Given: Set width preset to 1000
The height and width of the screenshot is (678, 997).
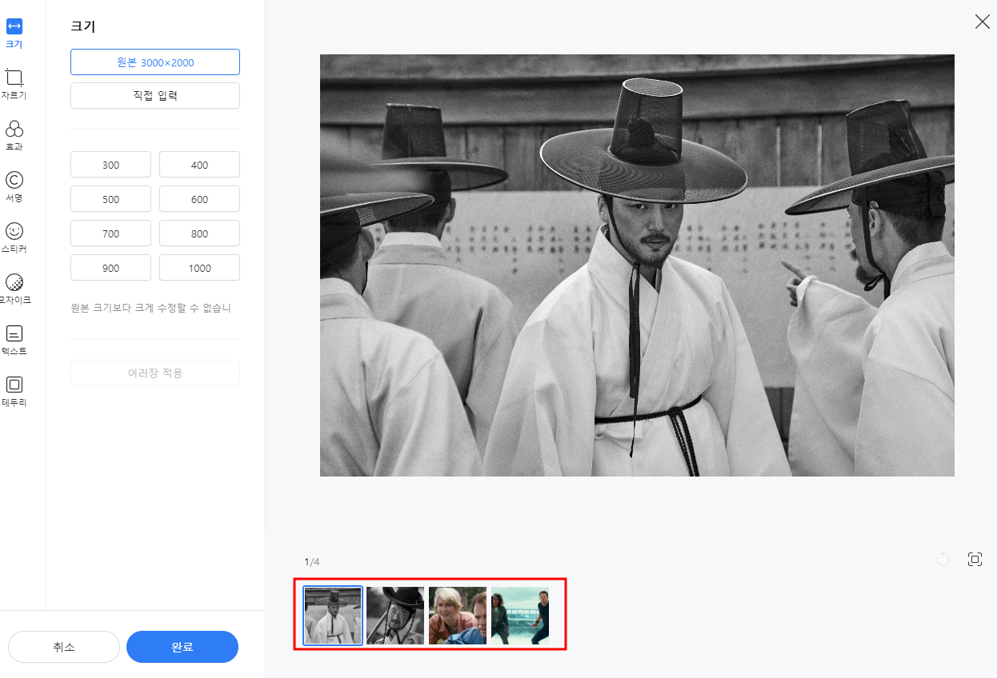Looking at the screenshot, I should (199, 268).
